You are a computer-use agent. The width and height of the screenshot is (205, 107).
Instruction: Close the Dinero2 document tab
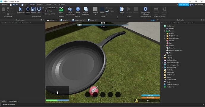pos(56,20)
